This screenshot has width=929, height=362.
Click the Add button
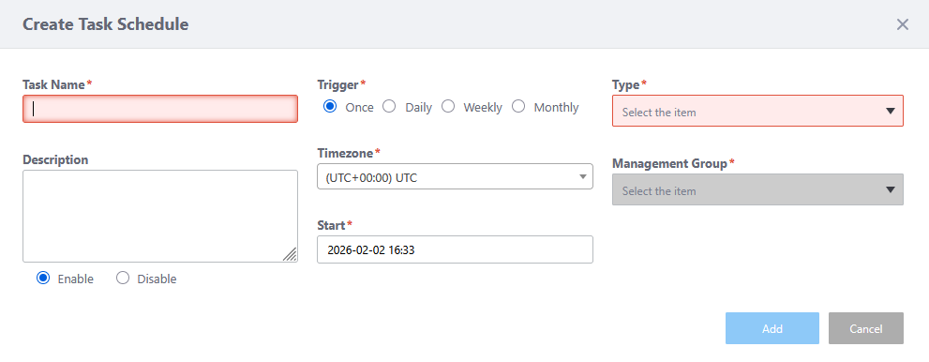coord(772,328)
